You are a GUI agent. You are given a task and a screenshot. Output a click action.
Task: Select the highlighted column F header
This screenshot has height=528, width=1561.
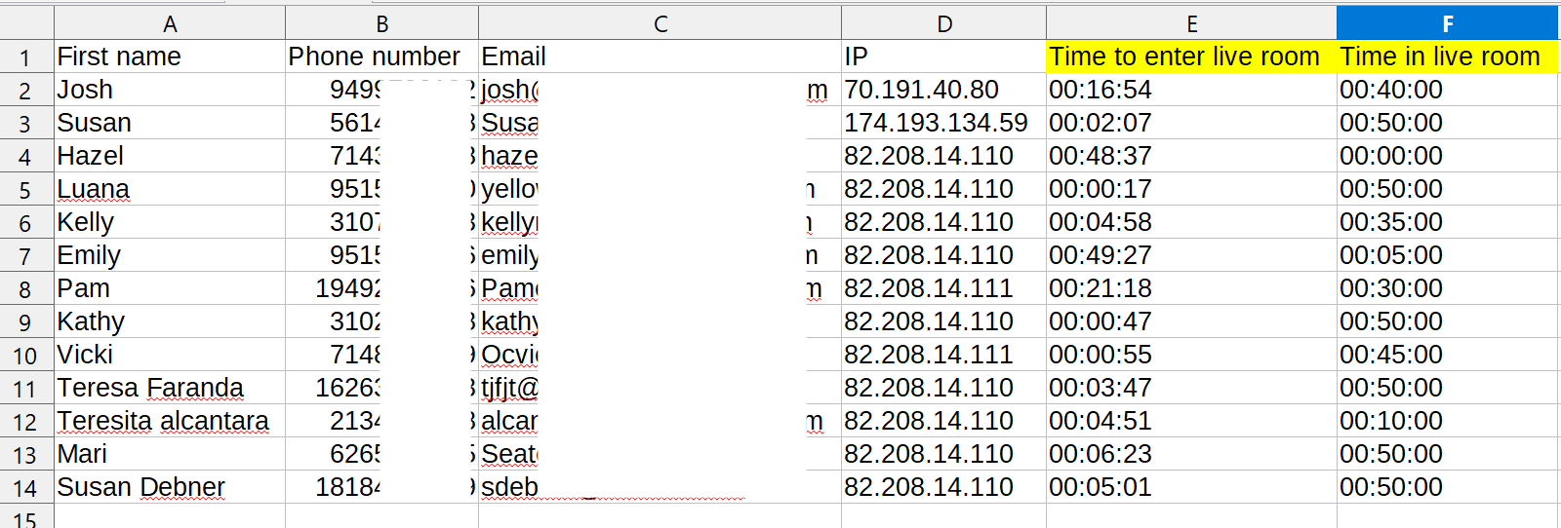pyautogui.click(x=1447, y=23)
